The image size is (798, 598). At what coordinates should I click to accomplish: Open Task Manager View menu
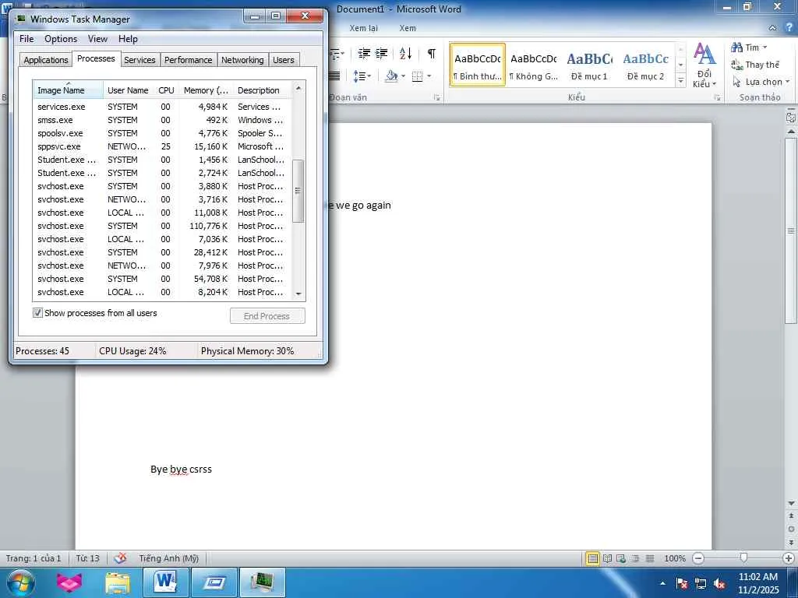tap(97, 39)
